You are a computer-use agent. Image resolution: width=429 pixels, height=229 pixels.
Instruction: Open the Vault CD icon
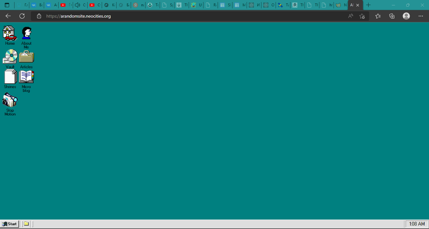tap(10, 57)
